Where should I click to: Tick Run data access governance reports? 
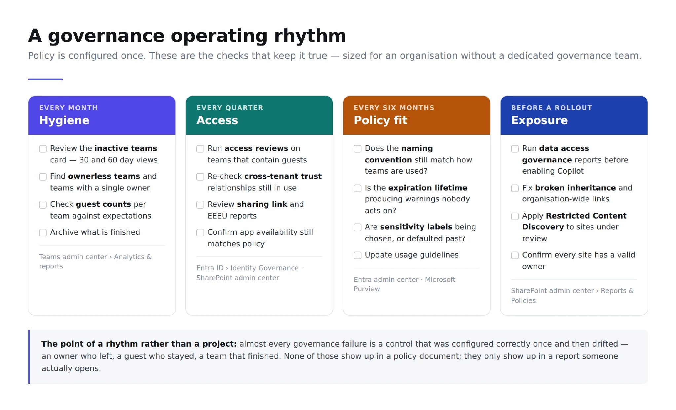coord(515,149)
